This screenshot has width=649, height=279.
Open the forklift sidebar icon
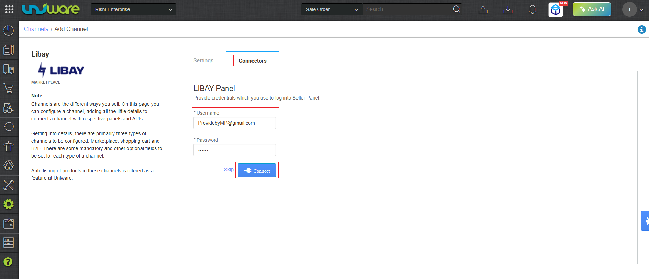click(x=9, y=108)
